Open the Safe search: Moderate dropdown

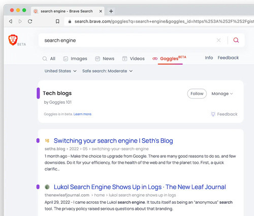[107, 71]
